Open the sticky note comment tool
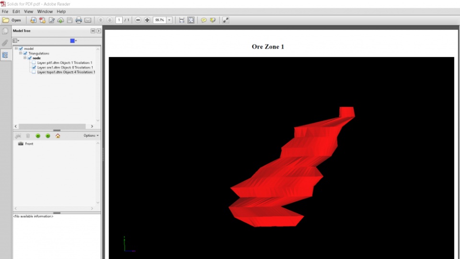 (203, 20)
